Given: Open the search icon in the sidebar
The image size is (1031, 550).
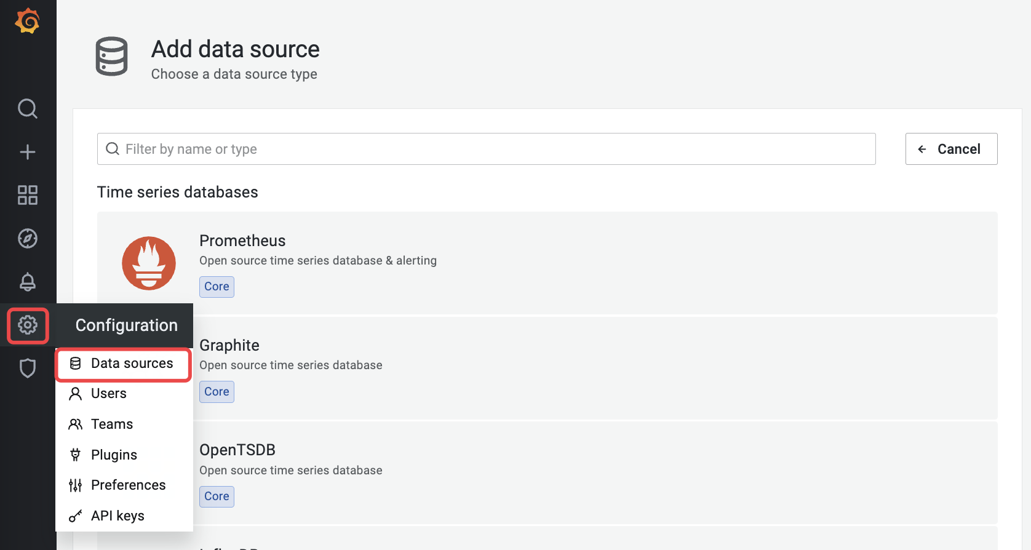Looking at the screenshot, I should point(28,109).
